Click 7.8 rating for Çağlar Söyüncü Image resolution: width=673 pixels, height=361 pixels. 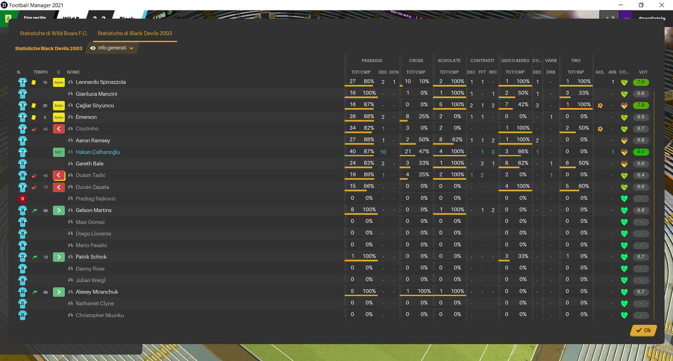(x=641, y=106)
